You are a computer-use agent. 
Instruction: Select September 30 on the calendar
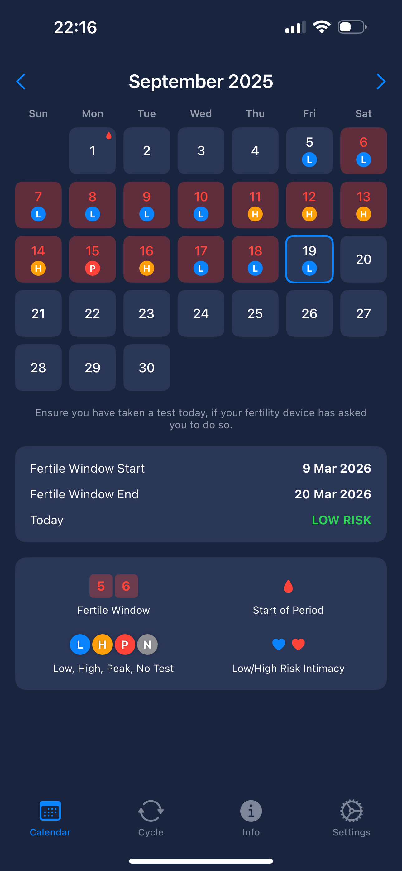click(146, 368)
